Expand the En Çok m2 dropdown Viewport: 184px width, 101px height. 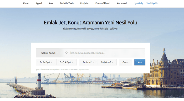pos(107,62)
